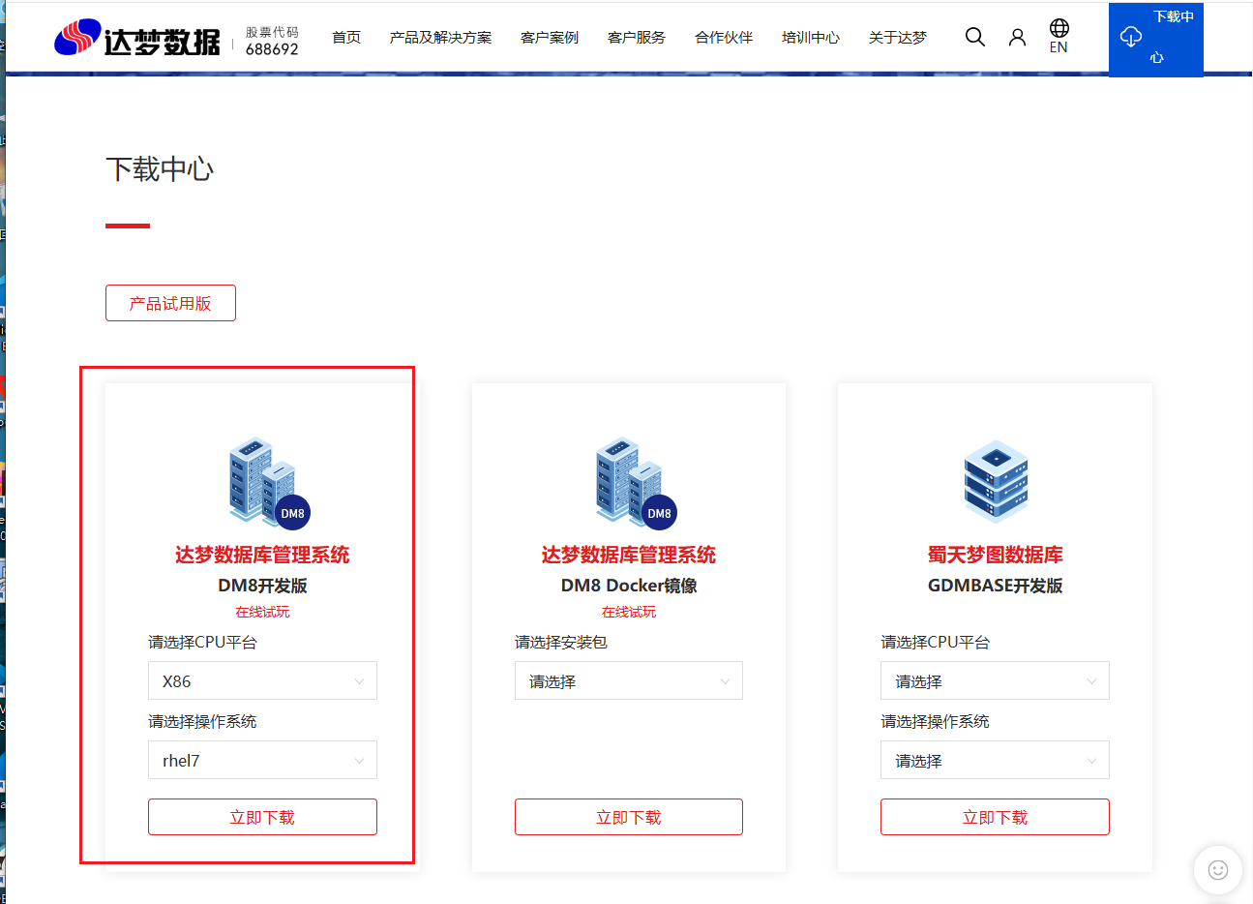Click the DM8开发版 server icon
The width and height of the screenshot is (1253, 904).
click(269, 482)
